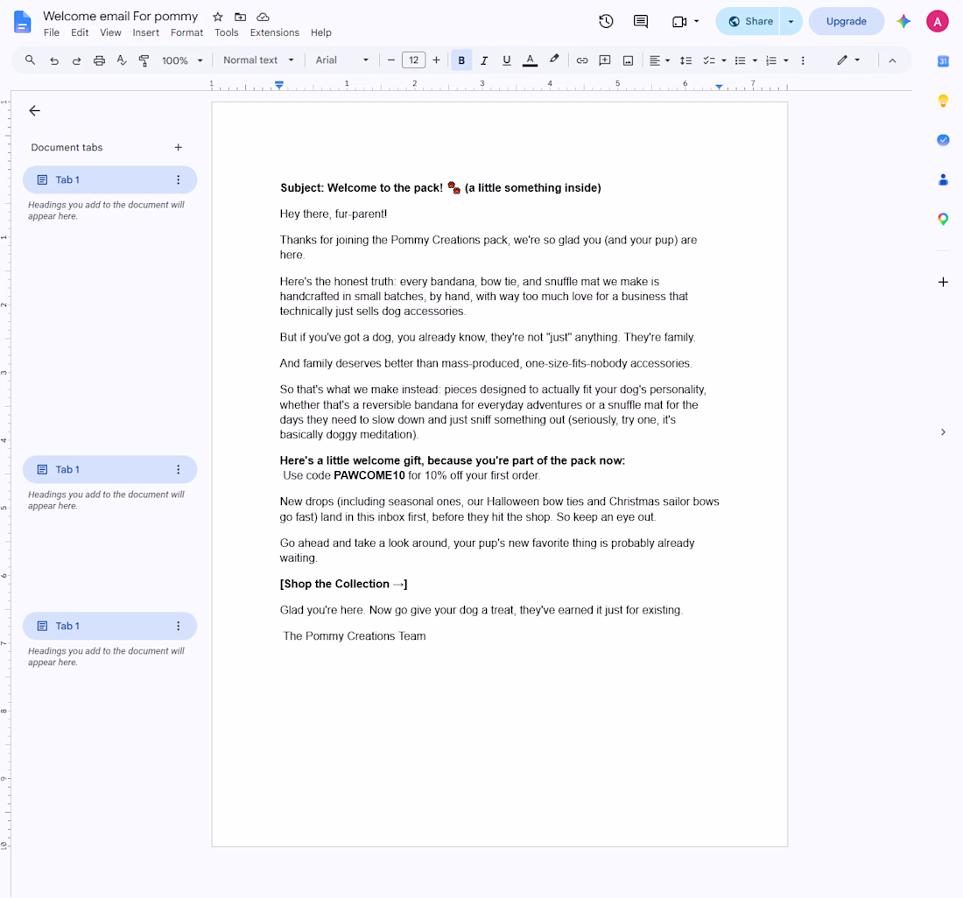Open Google Keep in the side panel
963x898 pixels.
coord(944,101)
